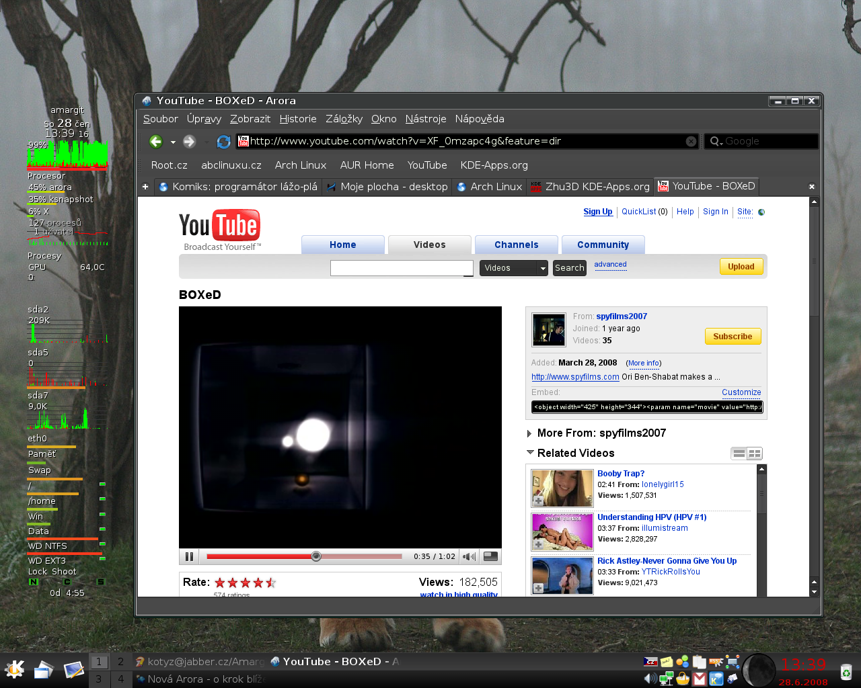Open the advanced search link
The width and height of the screenshot is (861, 688).
click(x=610, y=265)
